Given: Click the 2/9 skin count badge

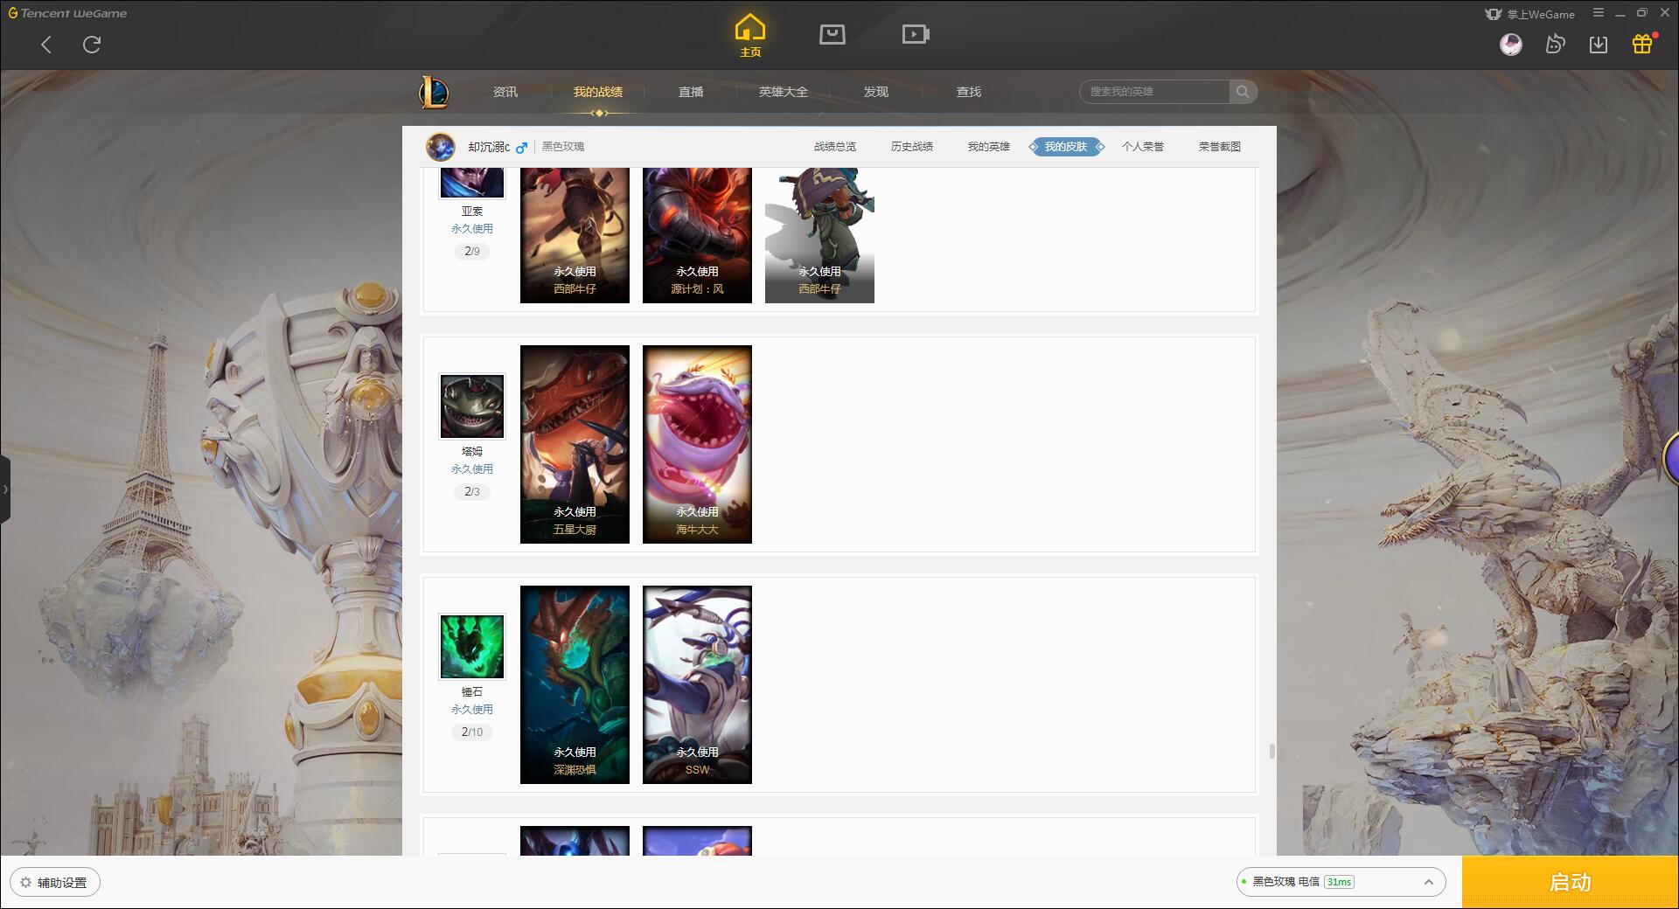Looking at the screenshot, I should tap(472, 252).
